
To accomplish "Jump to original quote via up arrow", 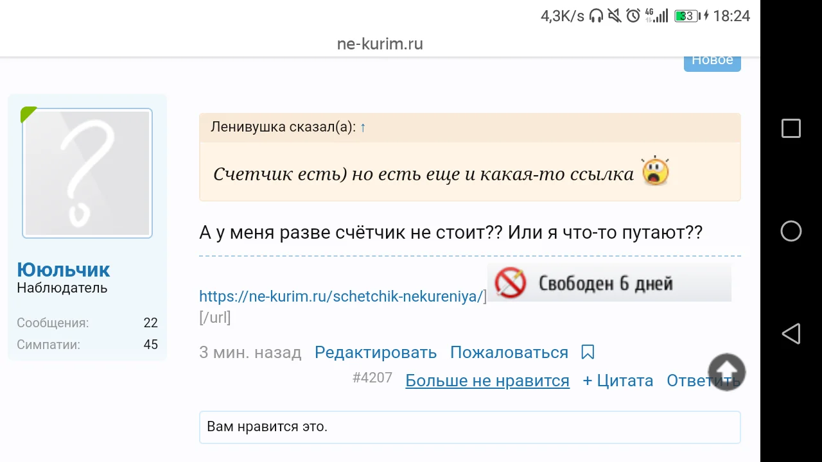I will pos(362,127).
